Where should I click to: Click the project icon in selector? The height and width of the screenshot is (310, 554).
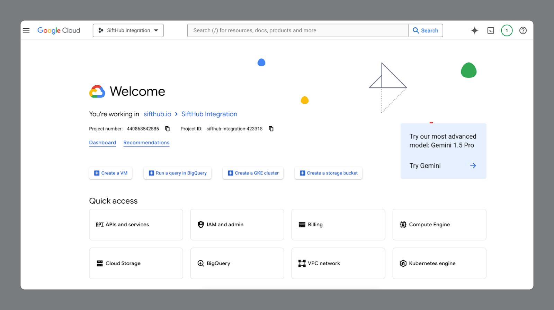101,30
